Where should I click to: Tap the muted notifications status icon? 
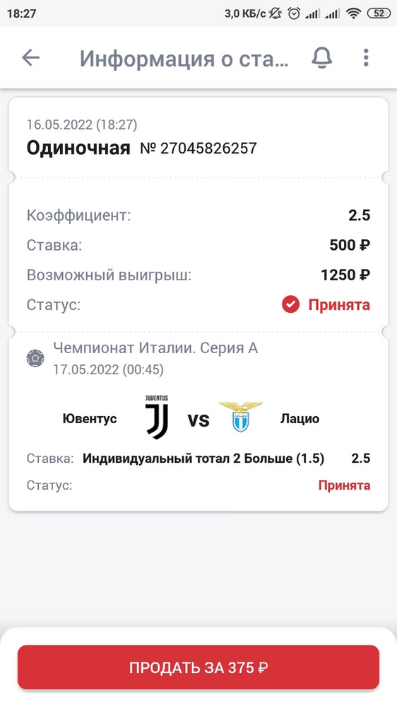click(275, 13)
